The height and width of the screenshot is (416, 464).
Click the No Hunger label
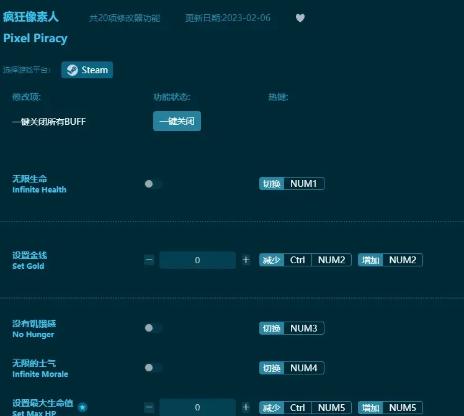point(33,335)
